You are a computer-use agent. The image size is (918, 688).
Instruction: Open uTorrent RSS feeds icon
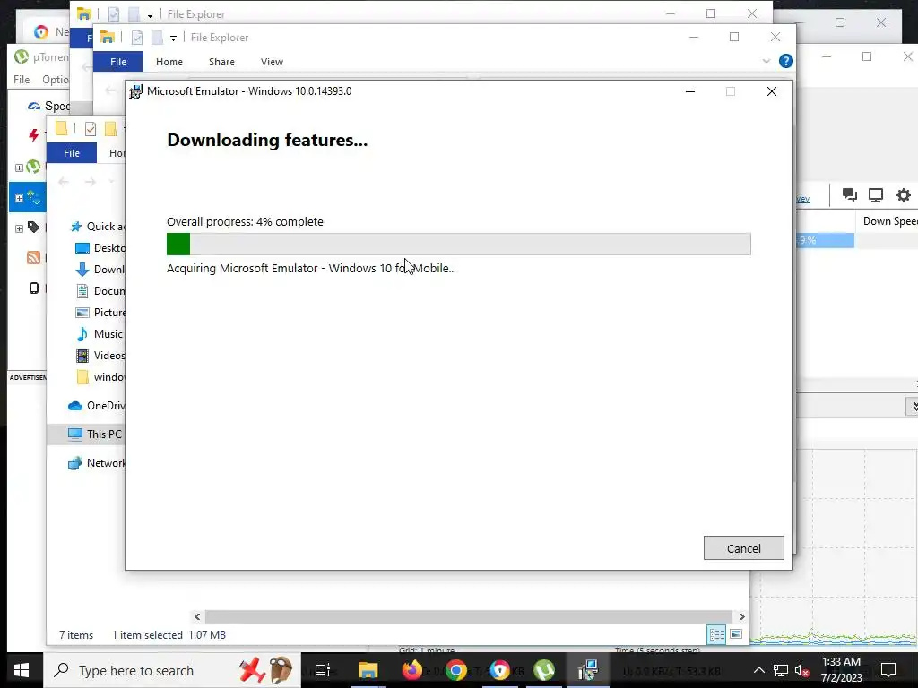[34, 257]
